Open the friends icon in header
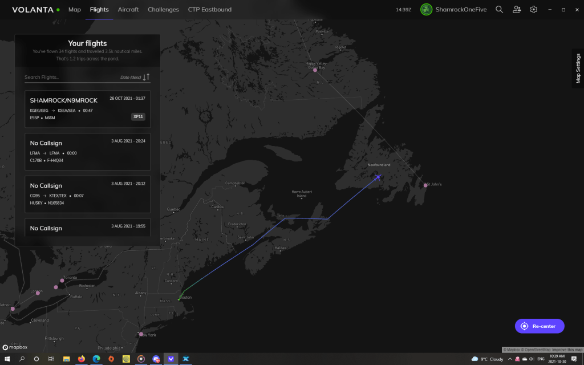This screenshot has width=584, height=365. 517,10
